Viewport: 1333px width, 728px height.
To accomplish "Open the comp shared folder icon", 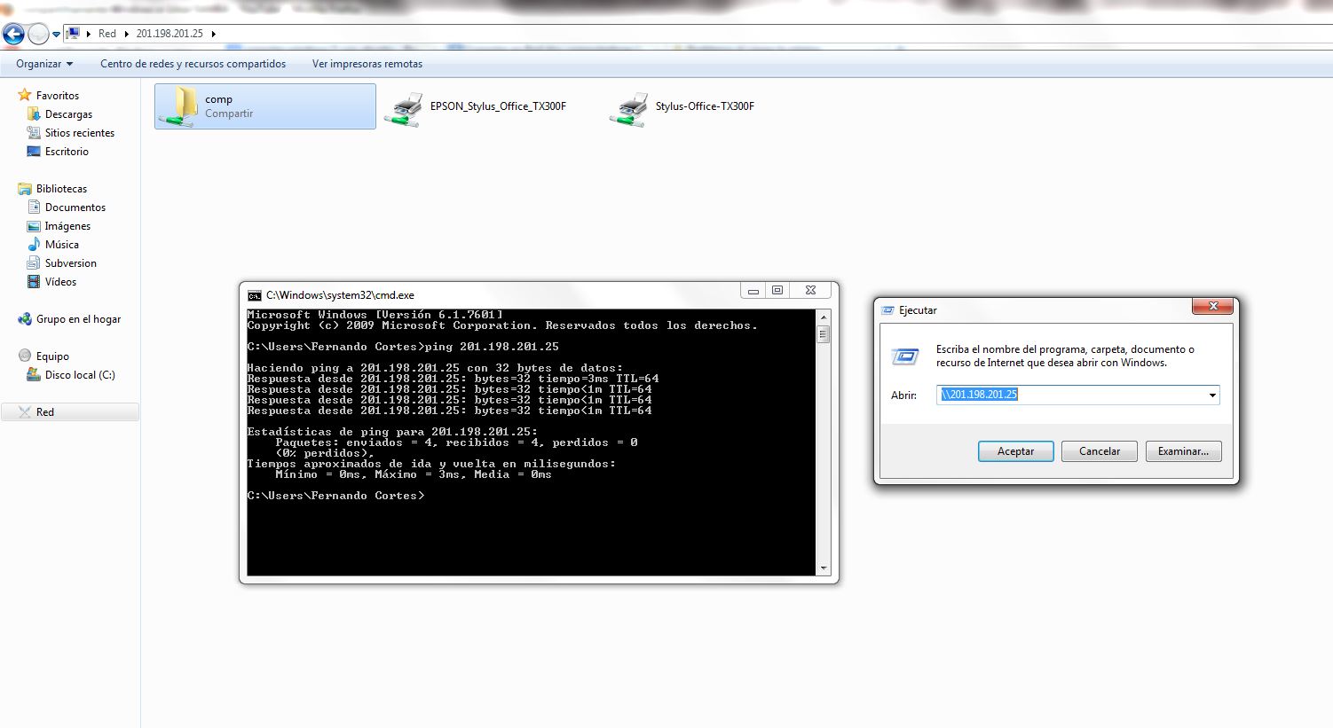I will [x=183, y=106].
